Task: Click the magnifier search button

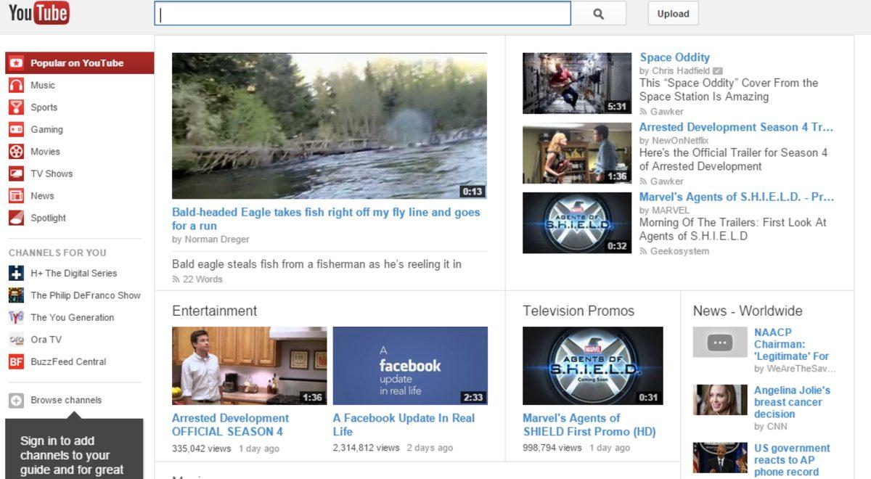Action: 599,13
